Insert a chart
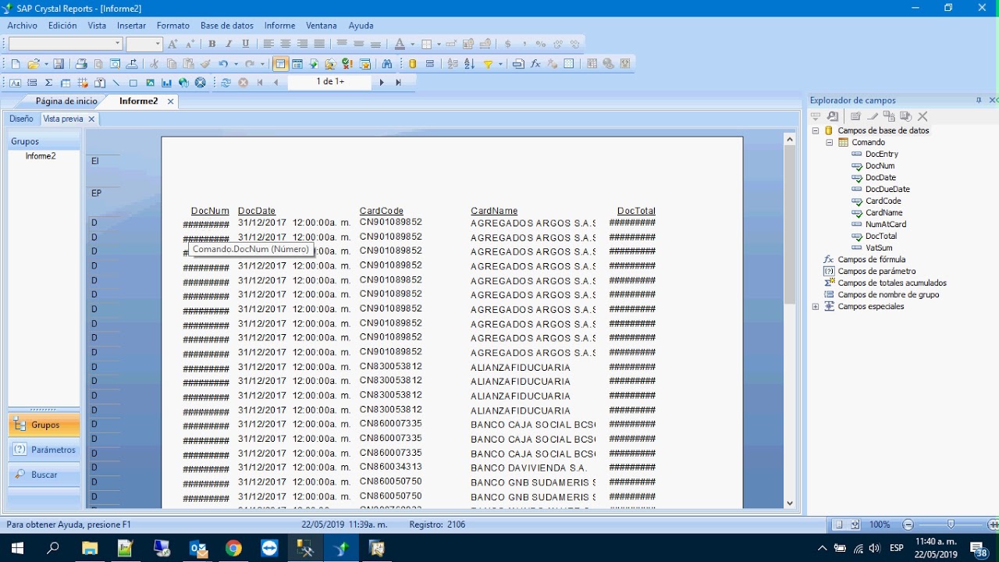Image resolution: width=999 pixels, height=562 pixels. (167, 83)
